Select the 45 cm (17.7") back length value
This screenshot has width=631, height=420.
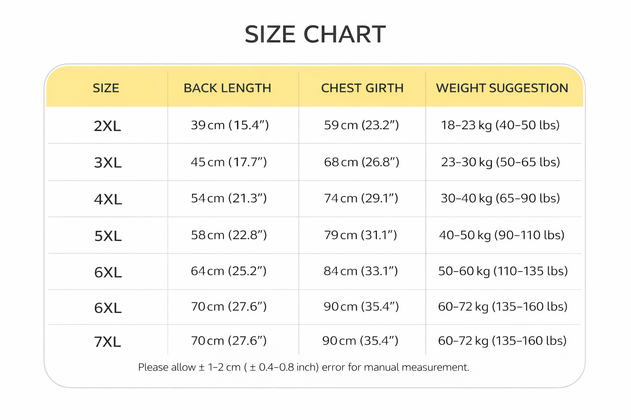tap(229, 162)
